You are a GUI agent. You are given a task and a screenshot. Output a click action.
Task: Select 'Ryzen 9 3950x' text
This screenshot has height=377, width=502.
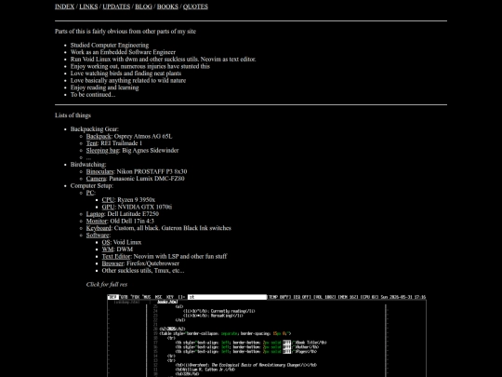click(x=136, y=200)
